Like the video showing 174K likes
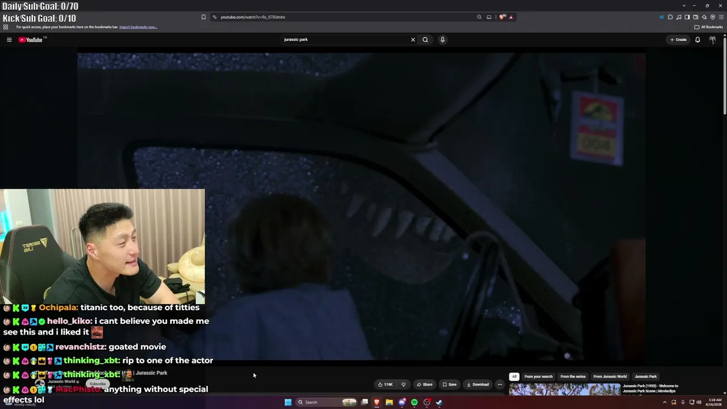 pyautogui.click(x=386, y=385)
